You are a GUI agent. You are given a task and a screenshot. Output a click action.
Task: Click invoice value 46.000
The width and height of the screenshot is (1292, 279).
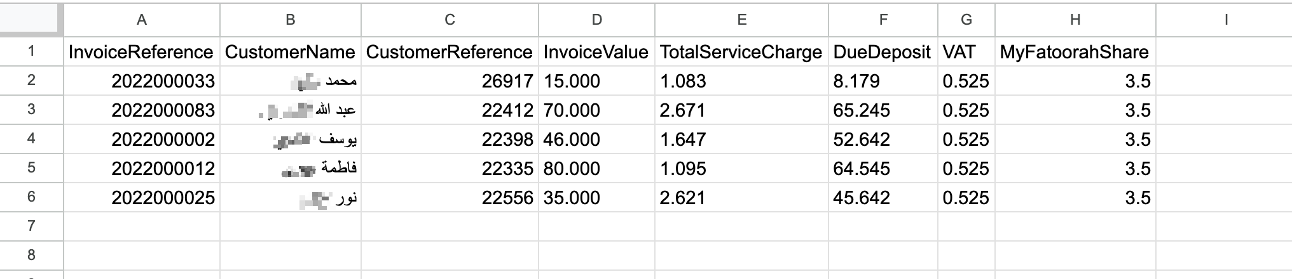(x=596, y=139)
